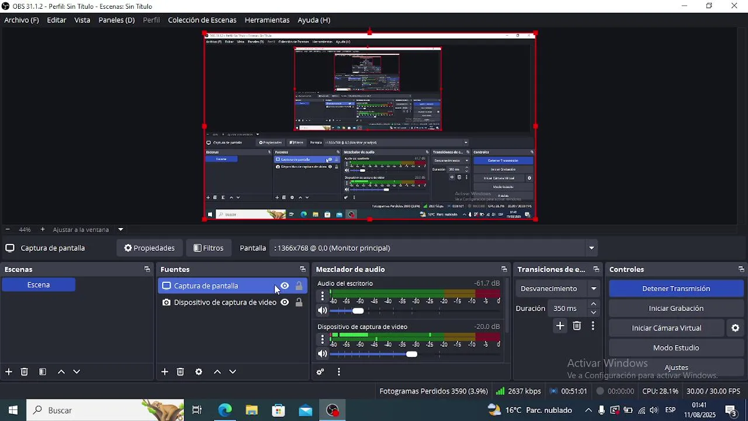This screenshot has width=748, height=421.
Task: Hide Dispositivo de captura de video eye
Action: (x=285, y=302)
